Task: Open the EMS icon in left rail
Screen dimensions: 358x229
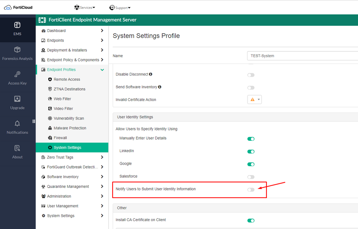Action: (17, 25)
